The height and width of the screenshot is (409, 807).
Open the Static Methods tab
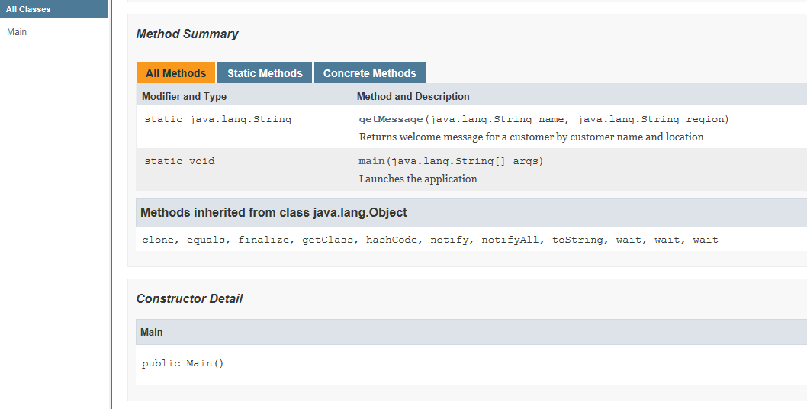(265, 73)
